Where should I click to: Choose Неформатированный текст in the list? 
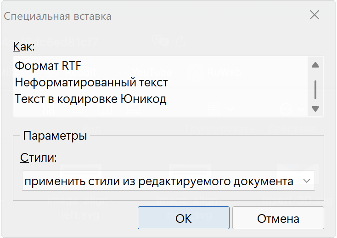pyautogui.click(x=91, y=82)
